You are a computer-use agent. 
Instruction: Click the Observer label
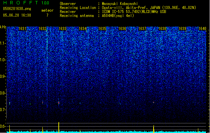(68, 4)
